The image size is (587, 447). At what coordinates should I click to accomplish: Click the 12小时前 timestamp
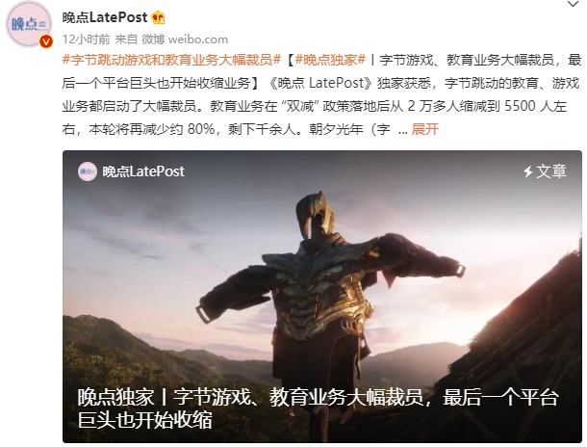[x=86, y=39]
